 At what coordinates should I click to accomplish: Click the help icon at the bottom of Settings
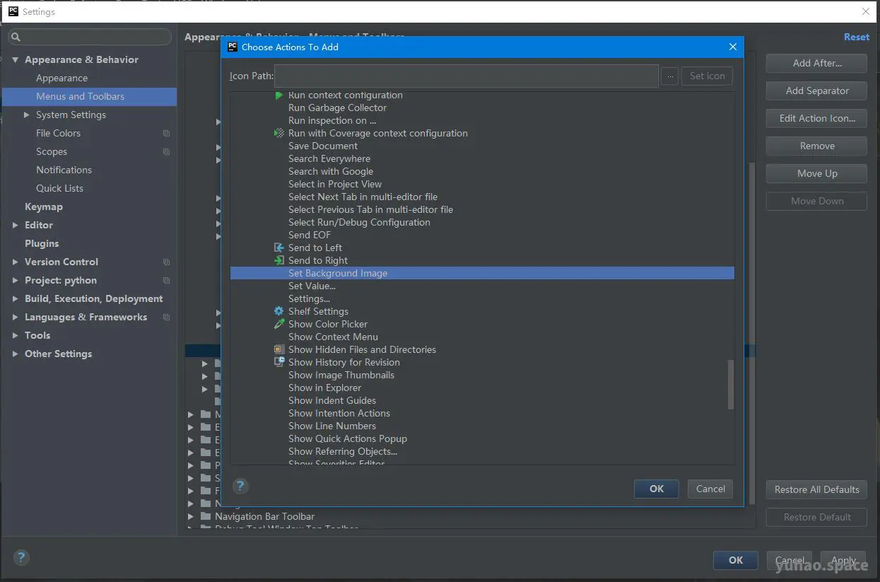coord(21,558)
